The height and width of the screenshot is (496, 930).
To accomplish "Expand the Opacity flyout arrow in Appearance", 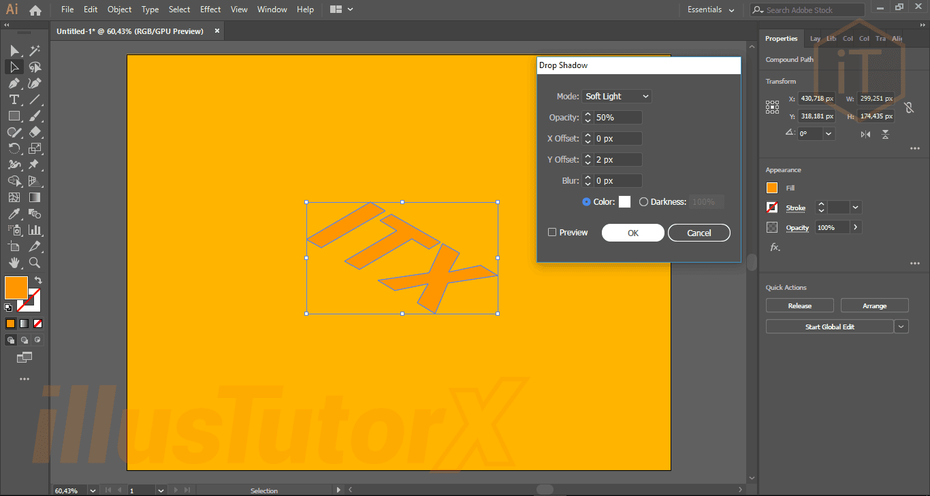I will (855, 227).
